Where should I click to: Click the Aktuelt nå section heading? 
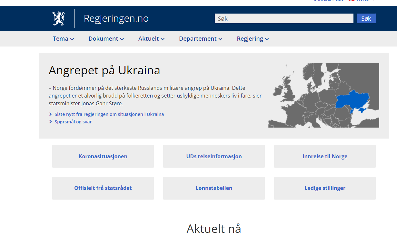pyautogui.click(x=214, y=229)
